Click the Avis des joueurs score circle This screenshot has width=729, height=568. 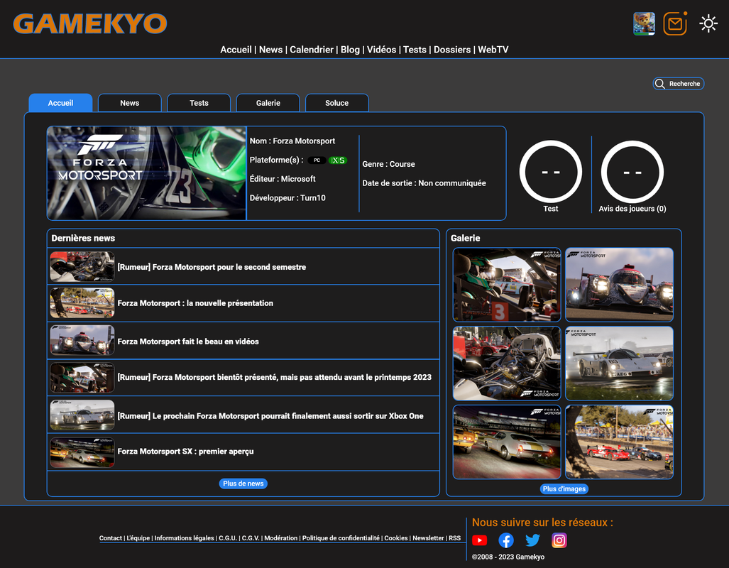(x=632, y=172)
